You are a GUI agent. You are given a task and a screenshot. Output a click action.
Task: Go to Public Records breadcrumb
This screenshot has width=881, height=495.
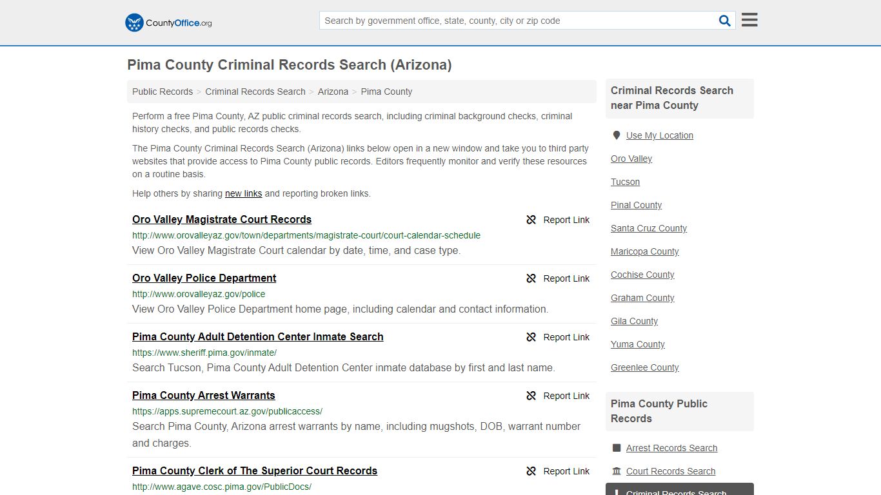pyautogui.click(x=163, y=92)
